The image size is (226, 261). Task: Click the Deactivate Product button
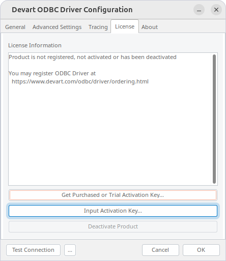tap(113, 226)
